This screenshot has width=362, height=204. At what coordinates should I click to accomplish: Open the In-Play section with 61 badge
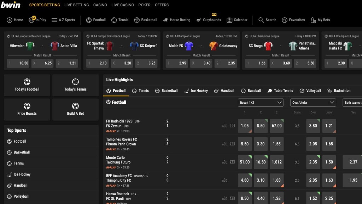(37, 20)
